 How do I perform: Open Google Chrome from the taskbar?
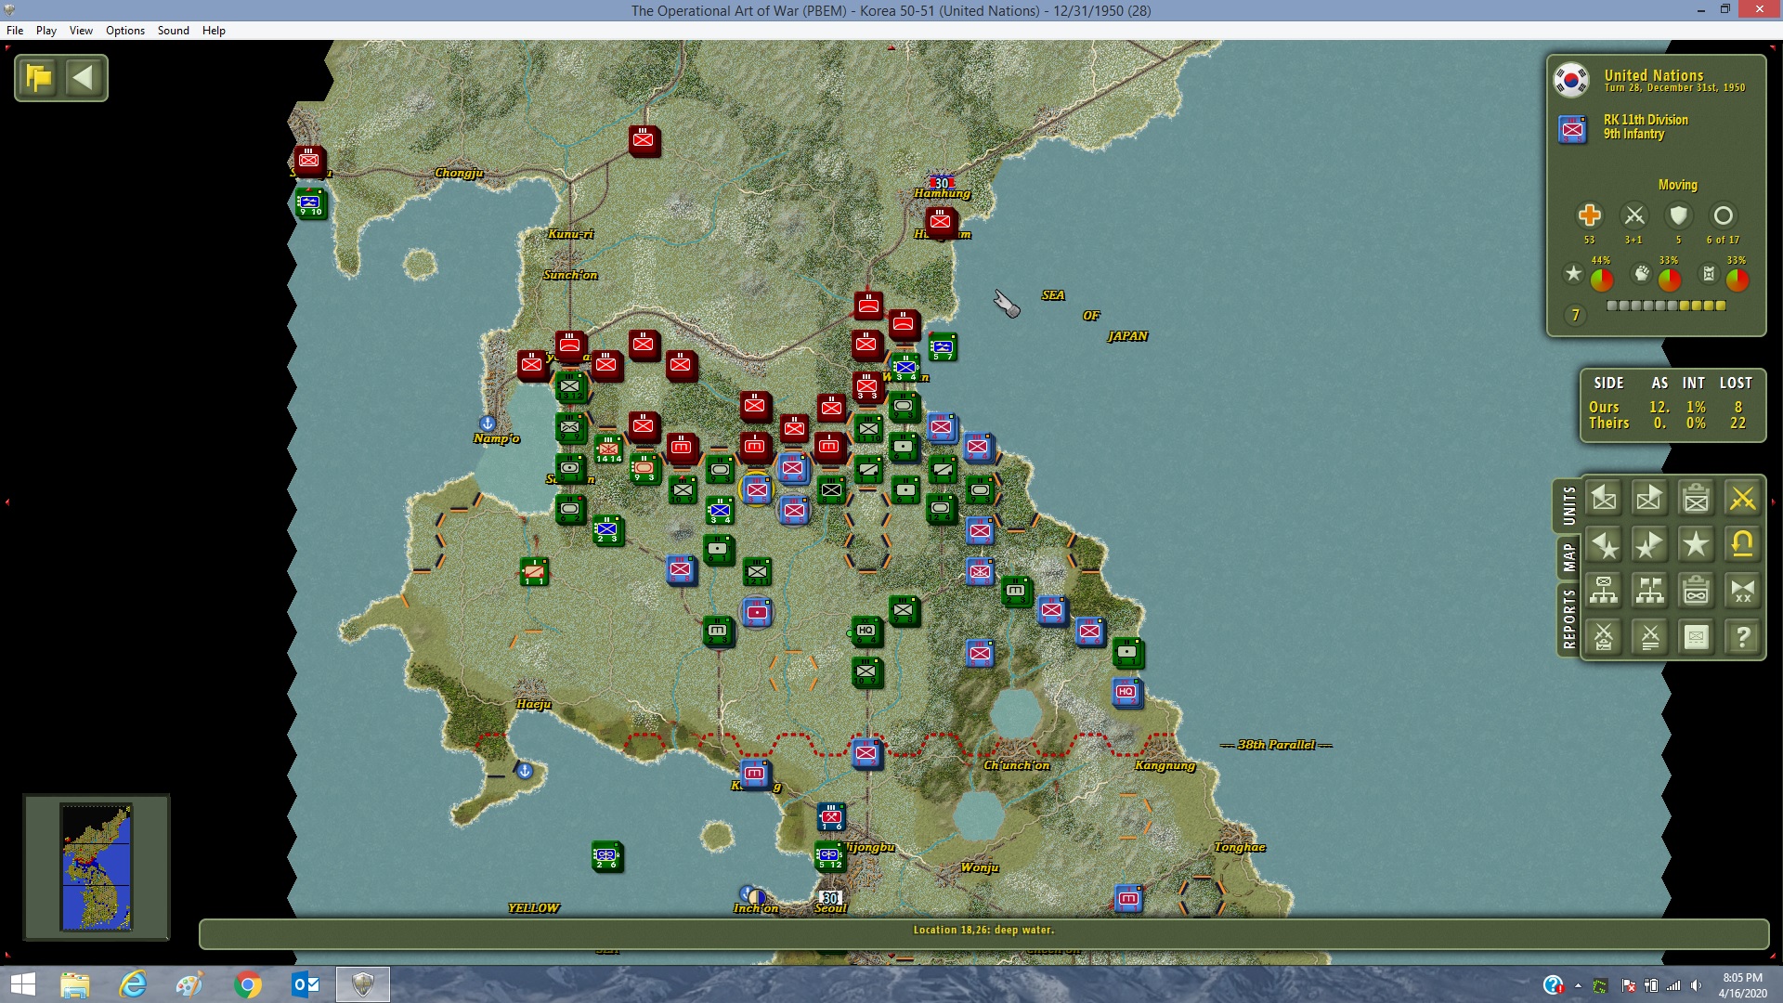tap(248, 984)
